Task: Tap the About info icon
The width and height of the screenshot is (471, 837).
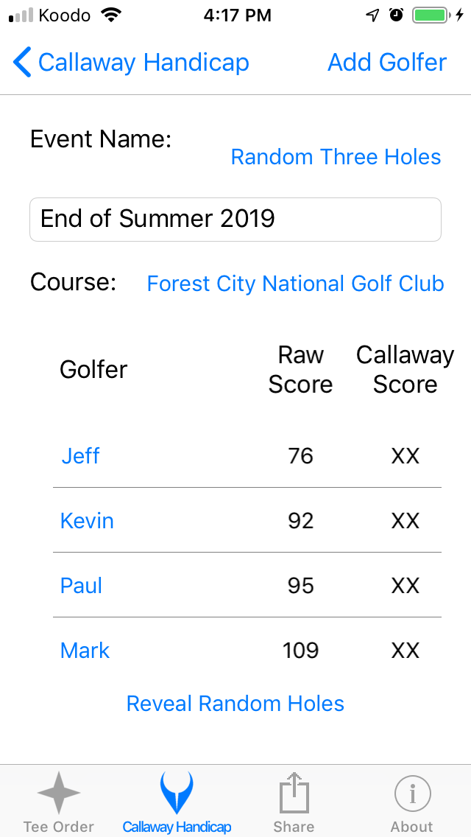Action: [411, 793]
